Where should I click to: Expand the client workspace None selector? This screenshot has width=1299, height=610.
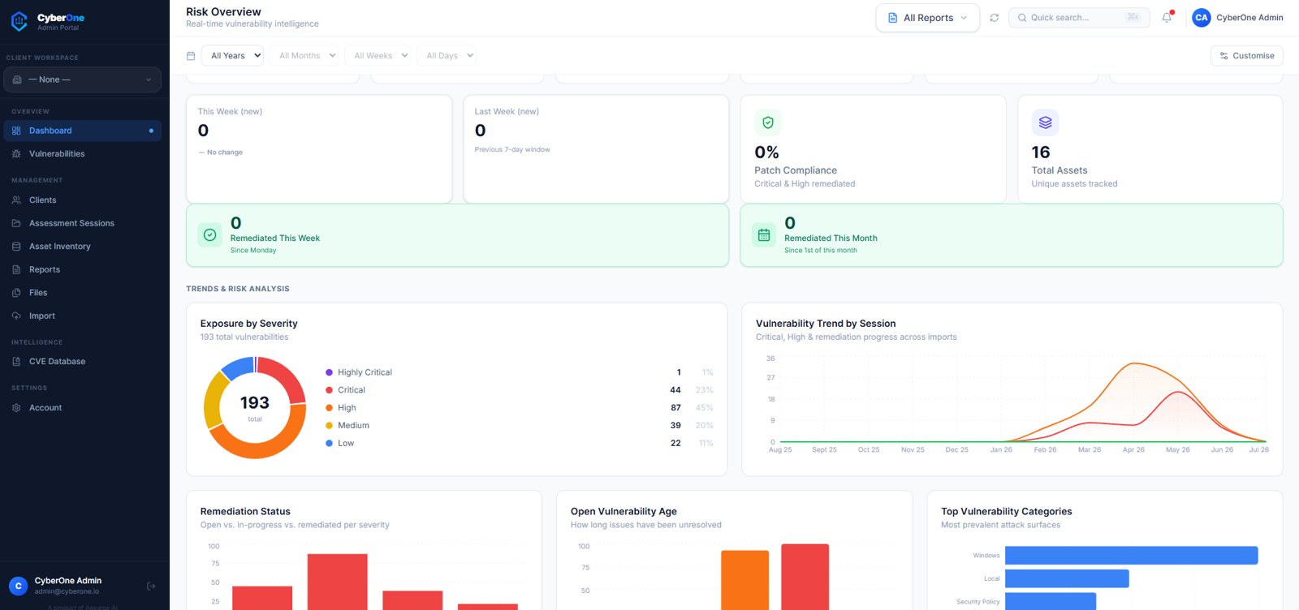[82, 79]
